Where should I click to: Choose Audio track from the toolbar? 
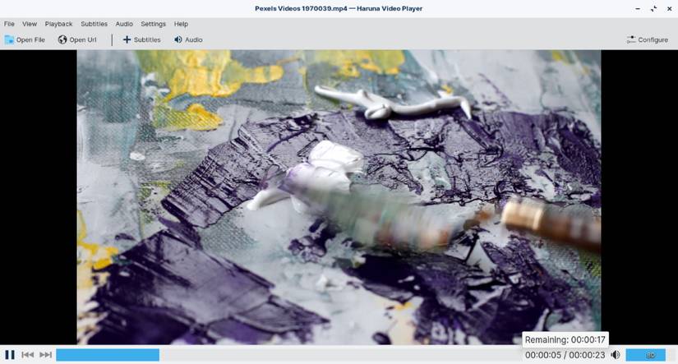coord(188,39)
